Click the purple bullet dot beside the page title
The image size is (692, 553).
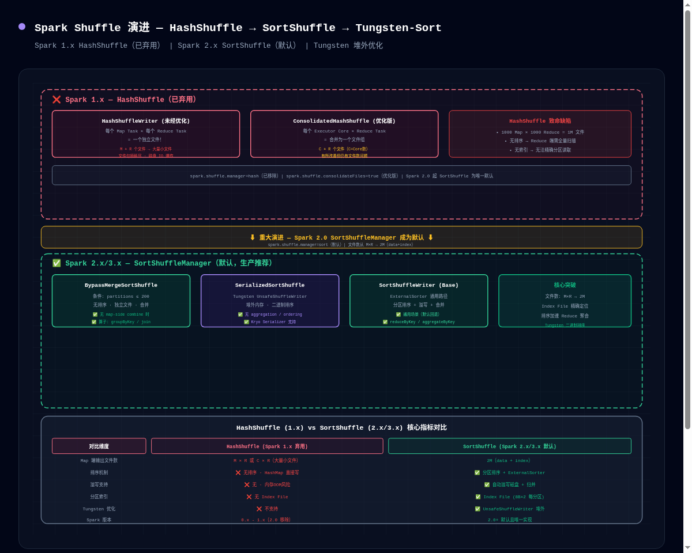(22, 26)
